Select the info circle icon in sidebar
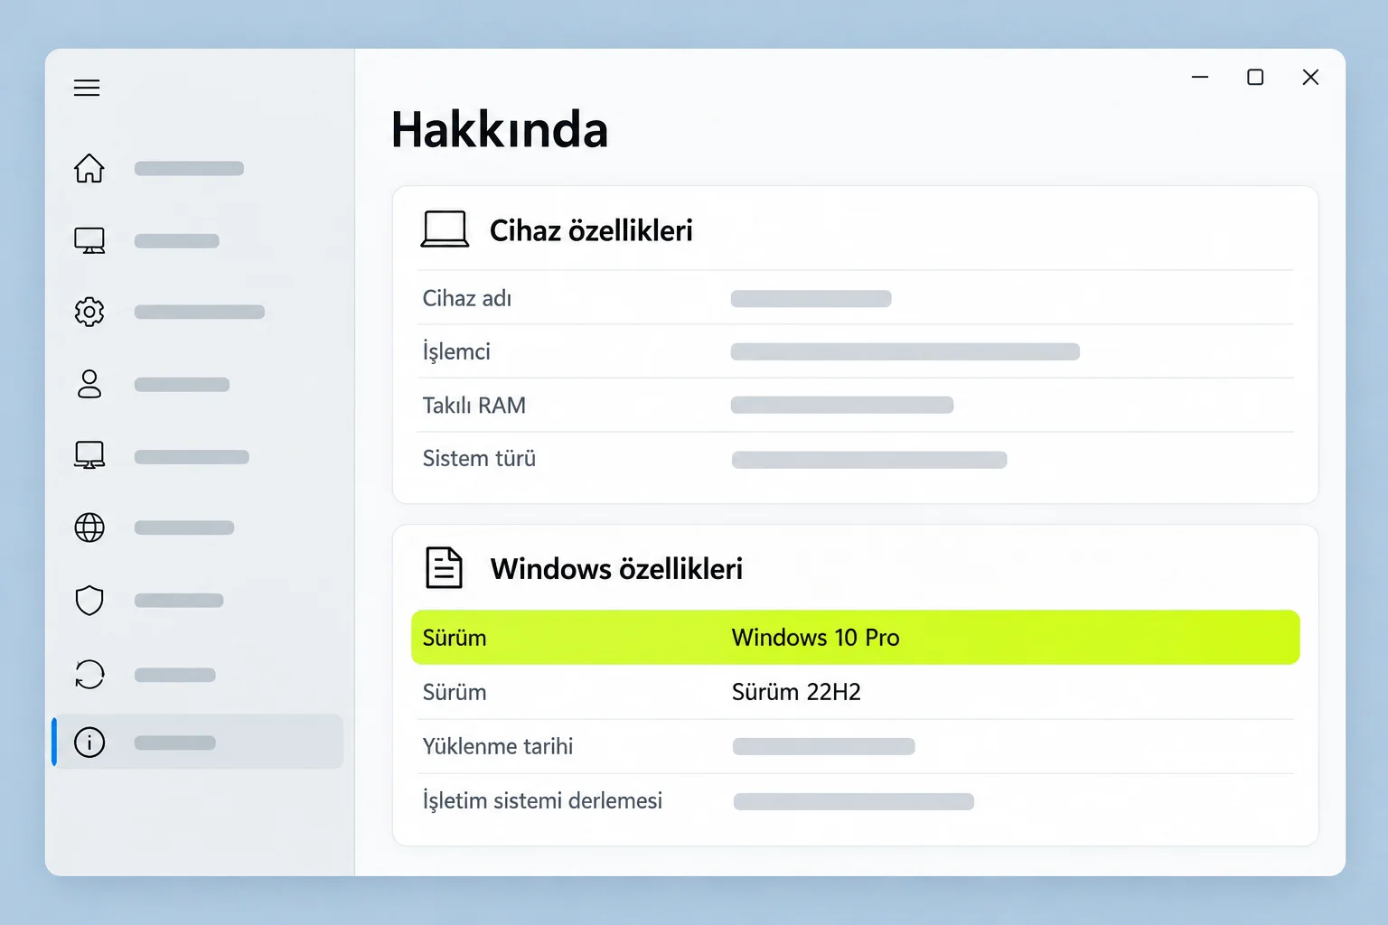1388x925 pixels. tap(89, 743)
